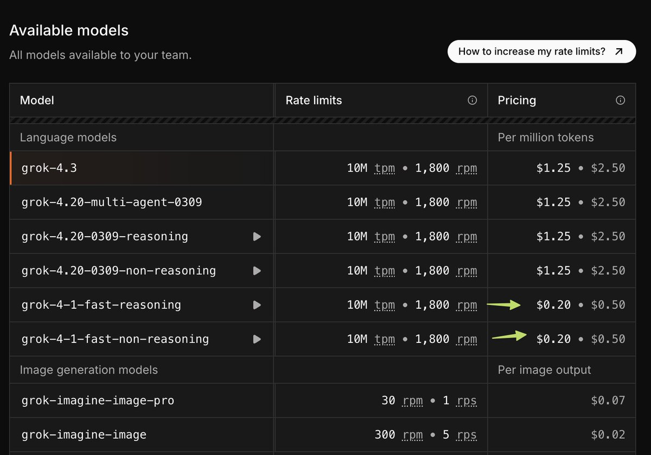Image resolution: width=651 pixels, height=455 pixels.
Task: Click the info icon next to Rate limits
Action: pyautogui.click(x=472, y=100)
